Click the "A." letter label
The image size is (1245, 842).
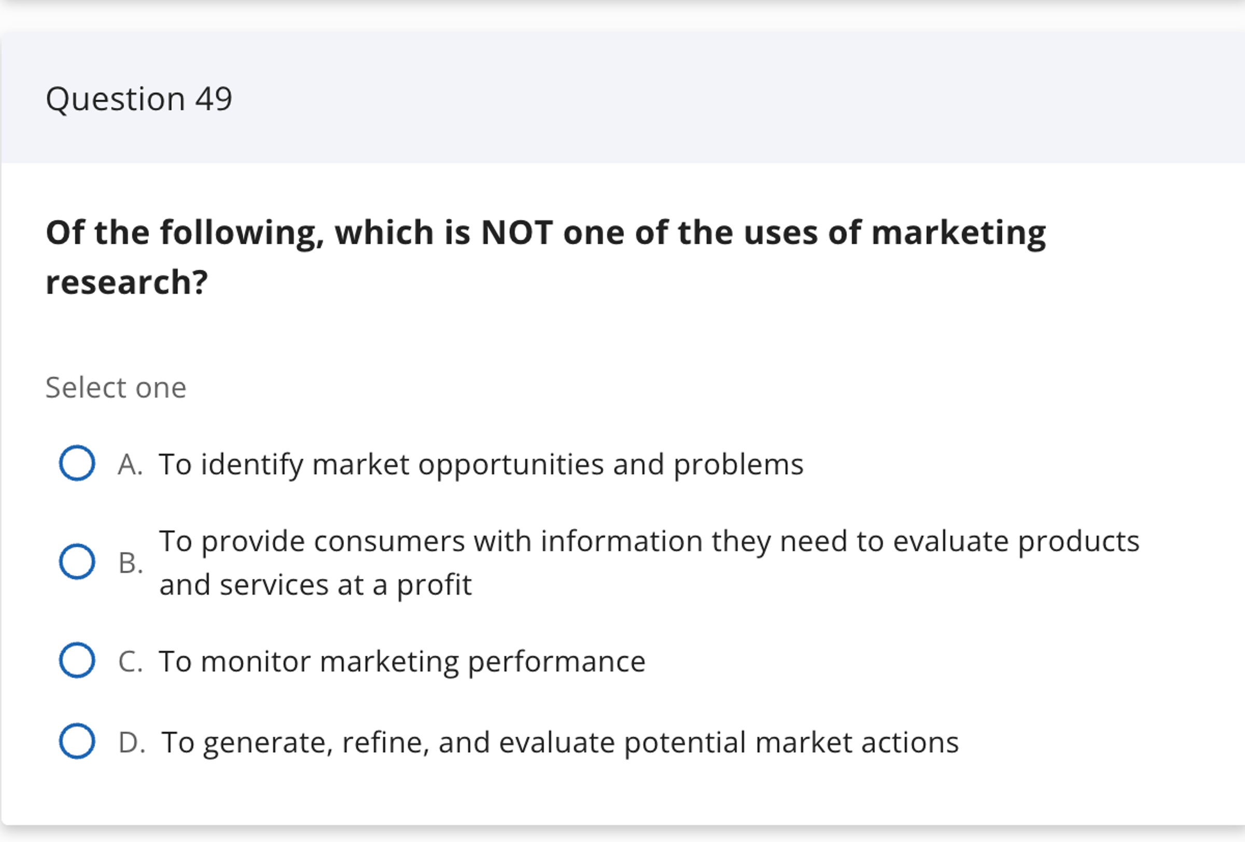point(130,464)
